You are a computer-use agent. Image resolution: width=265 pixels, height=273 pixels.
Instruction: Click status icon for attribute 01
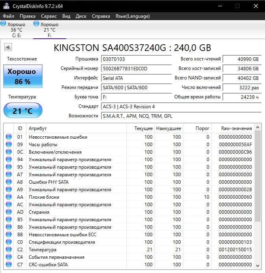coord(9,137)
